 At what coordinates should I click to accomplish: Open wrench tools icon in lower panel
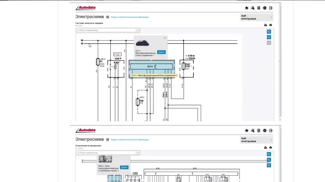pyautogui.click(x=253, y=131)
